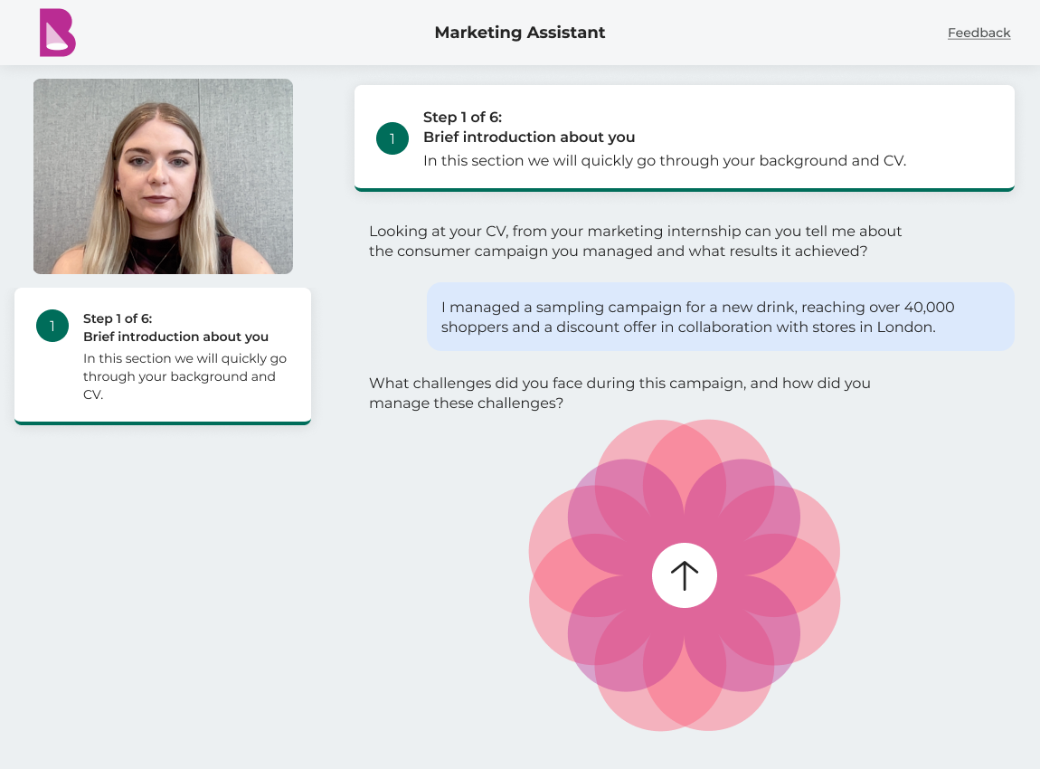Click the pink B logo icon
Image resolution: width=1040 pixels, height=769 pixels.
tap(58, 33)
